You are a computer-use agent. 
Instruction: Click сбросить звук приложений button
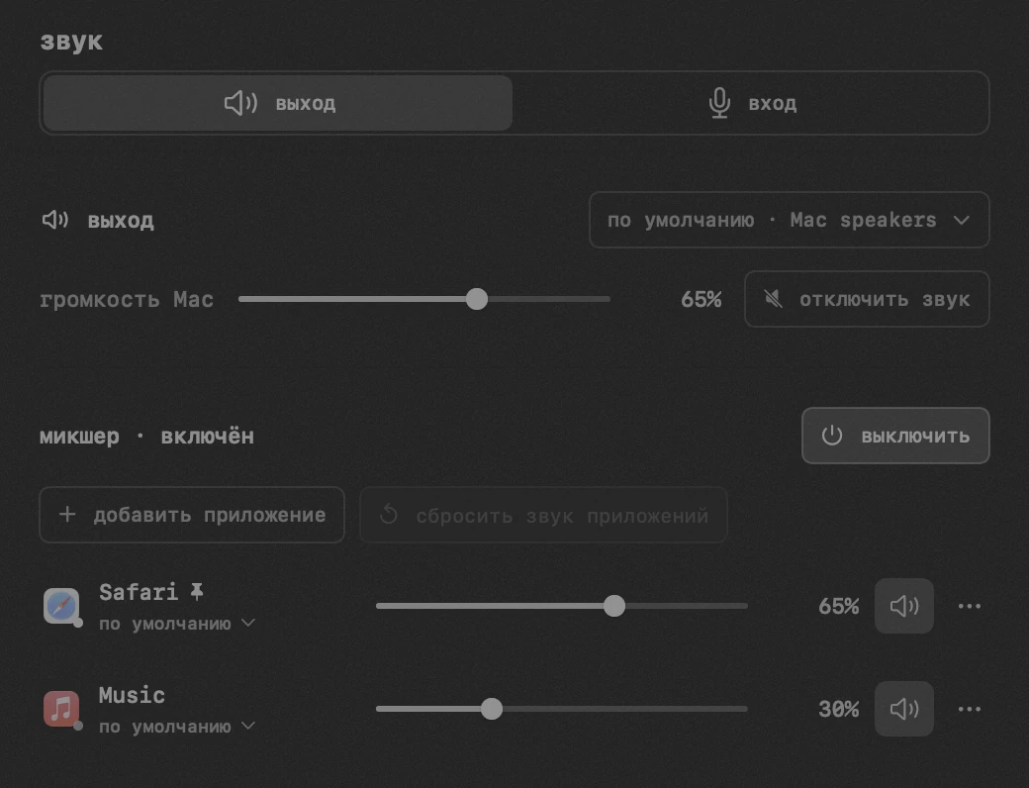544,516
